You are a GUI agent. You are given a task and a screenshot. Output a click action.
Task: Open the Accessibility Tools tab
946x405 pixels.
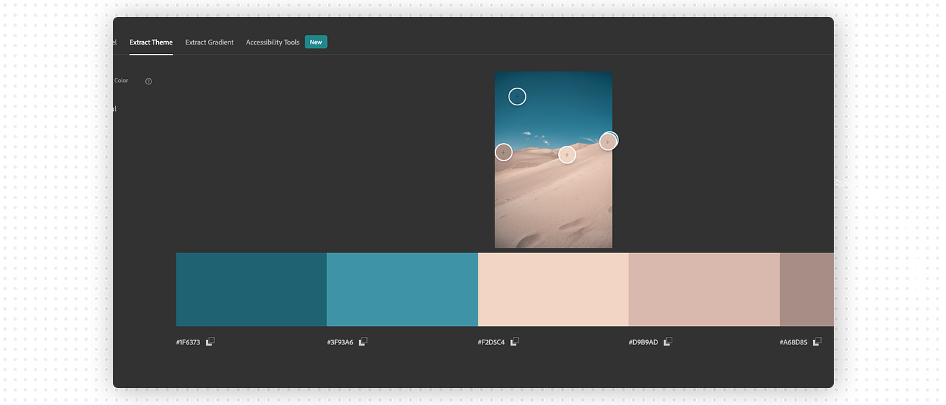[272, 42]
